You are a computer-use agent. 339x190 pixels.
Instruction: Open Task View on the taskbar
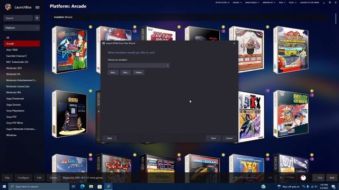(x=74, y=186)
